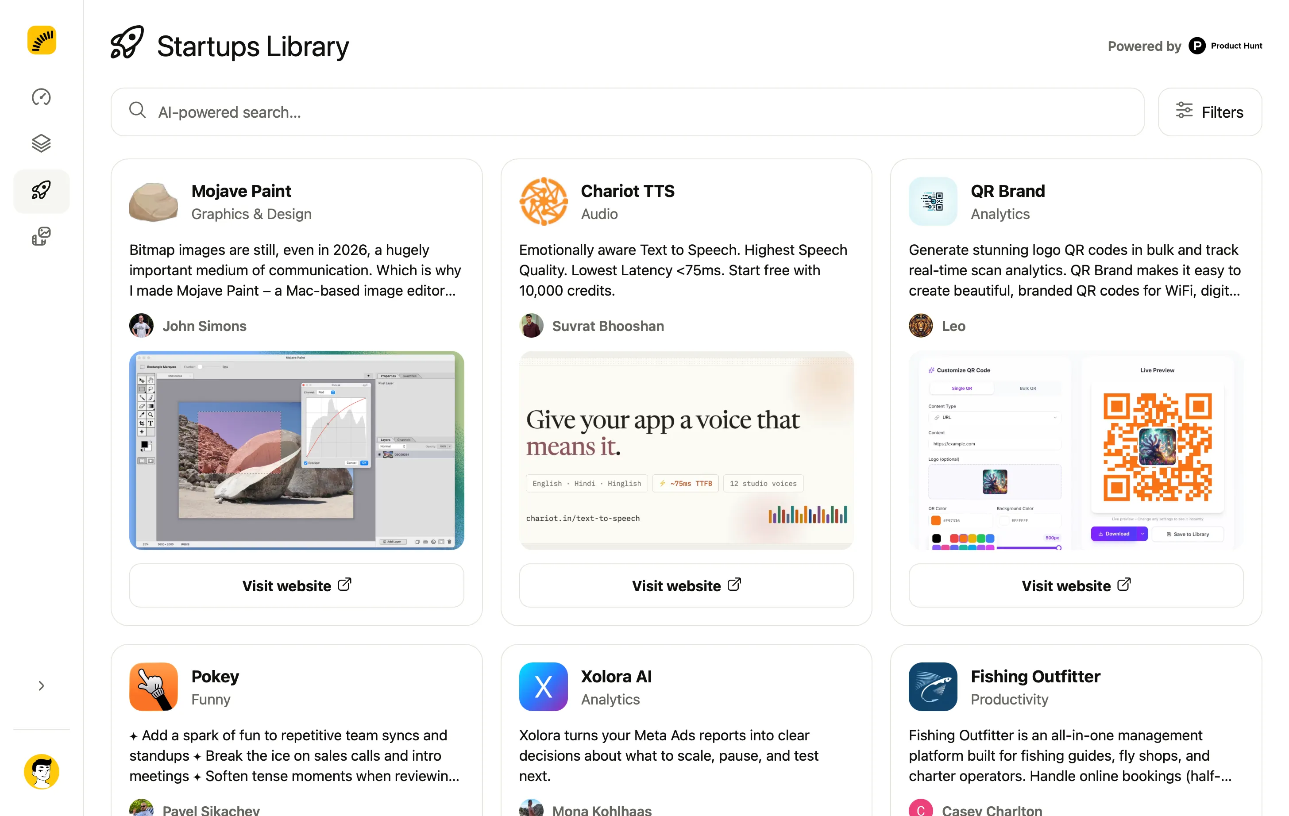Visit website for QR Brand

point(1076,585)
